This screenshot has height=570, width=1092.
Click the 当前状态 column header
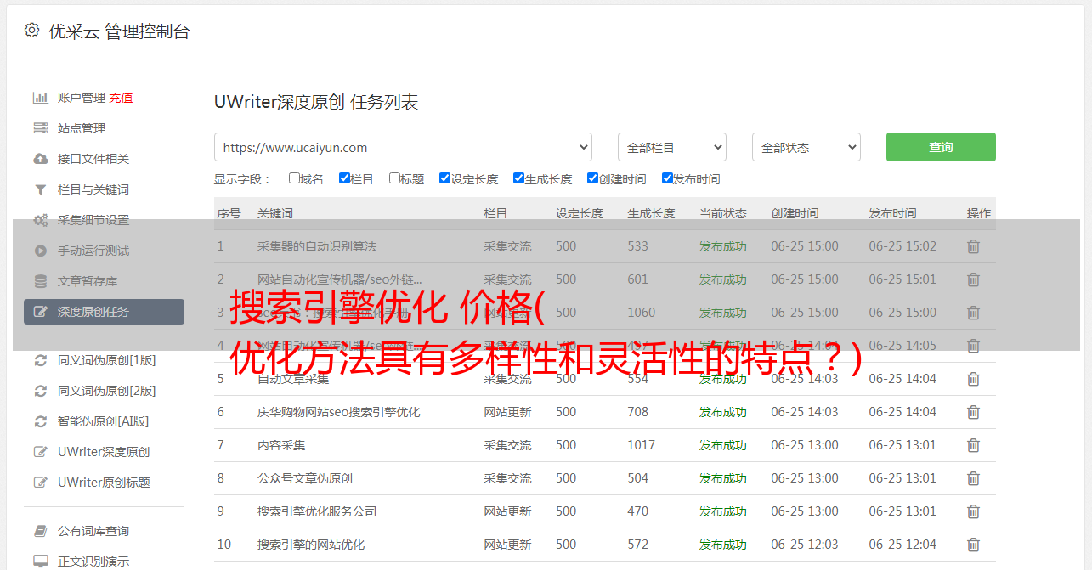pyautogui.click(x=723, y=213)
